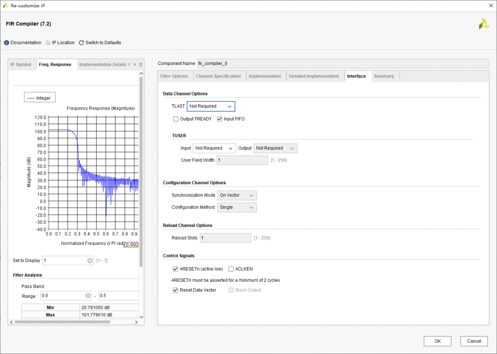
Task: Click the frequency response plot
Action: 94,173
